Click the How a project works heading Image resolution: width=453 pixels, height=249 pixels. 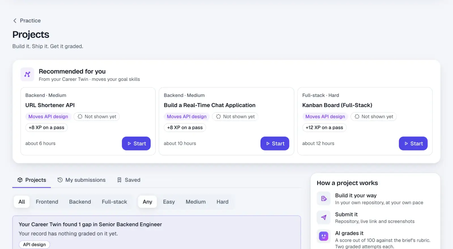tap(347, 183)
